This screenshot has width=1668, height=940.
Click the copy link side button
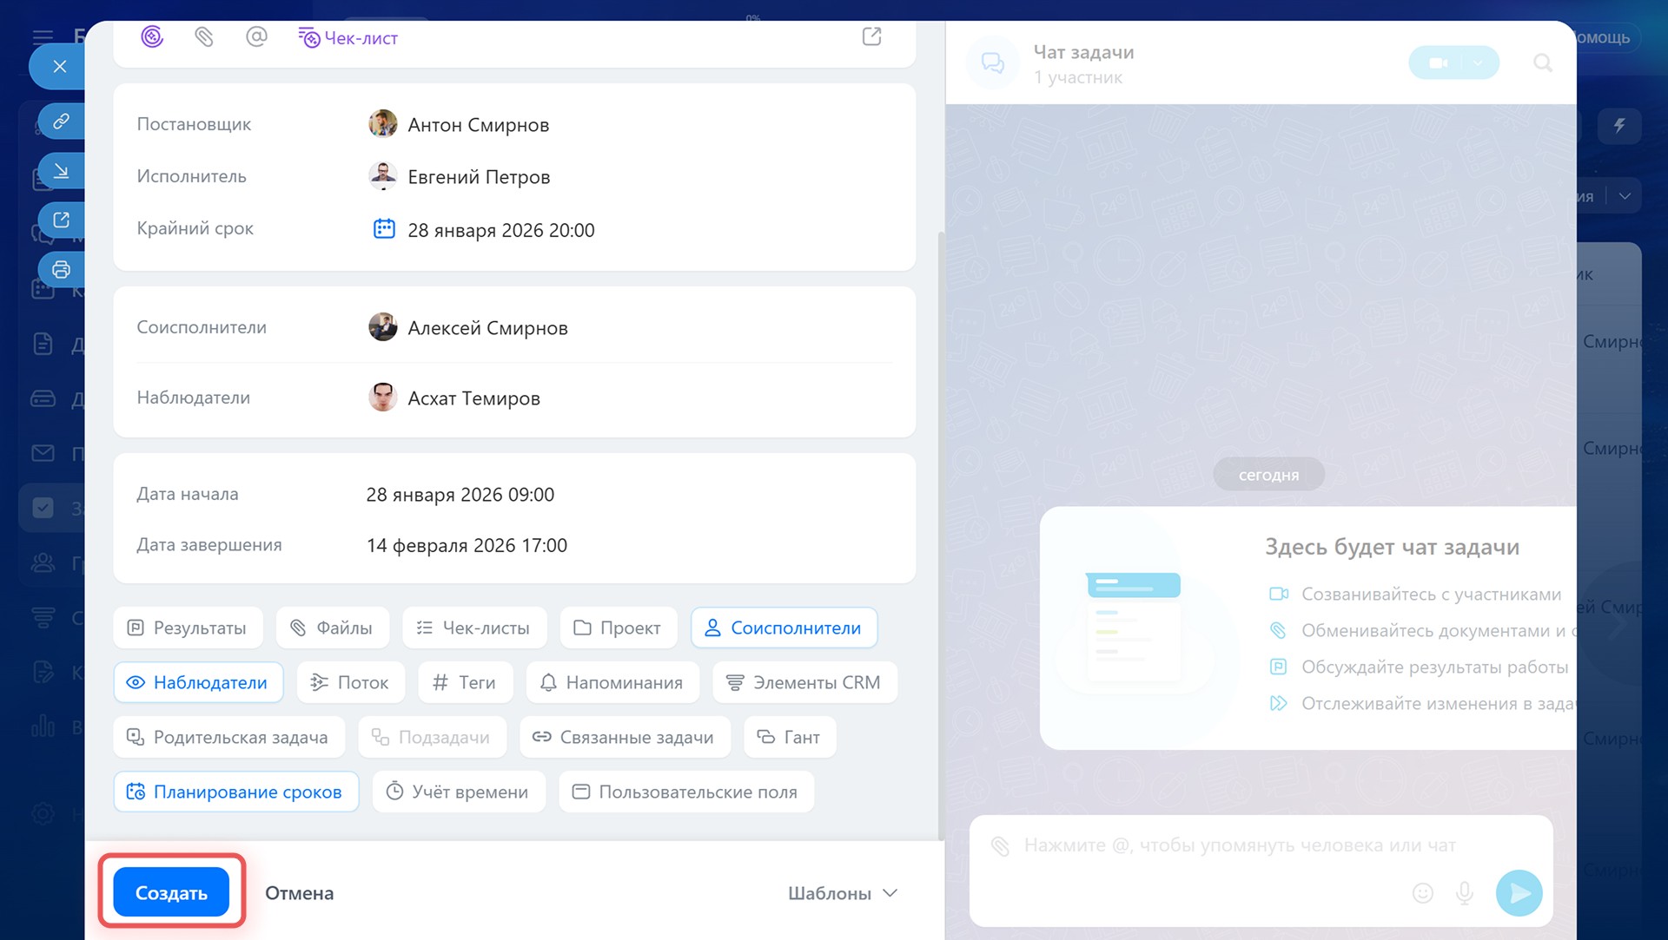pos(61,121)
